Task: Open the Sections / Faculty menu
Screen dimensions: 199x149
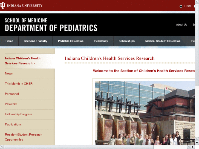Action: click(x=36, y=41)
